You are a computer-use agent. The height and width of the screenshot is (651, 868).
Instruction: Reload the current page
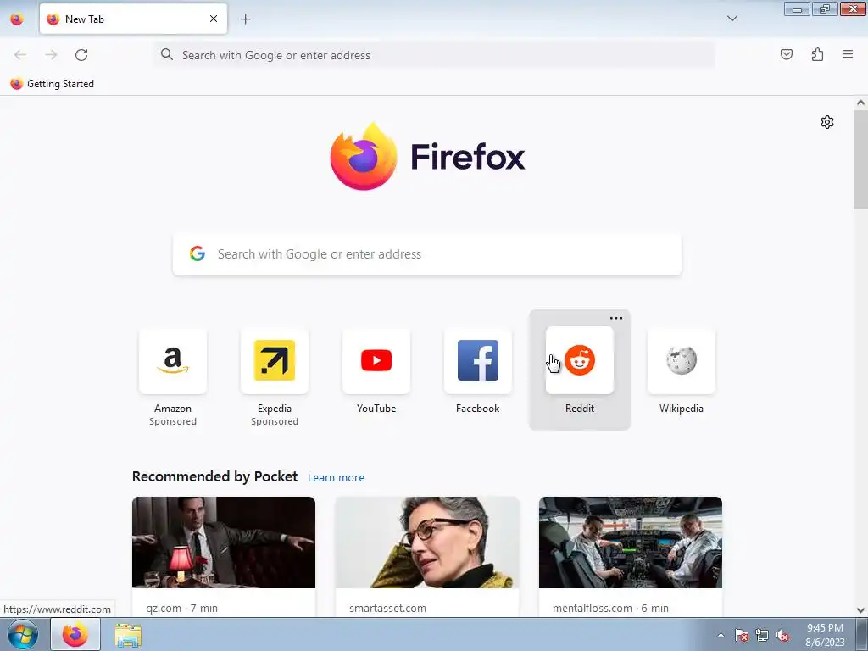coord(81,55)
